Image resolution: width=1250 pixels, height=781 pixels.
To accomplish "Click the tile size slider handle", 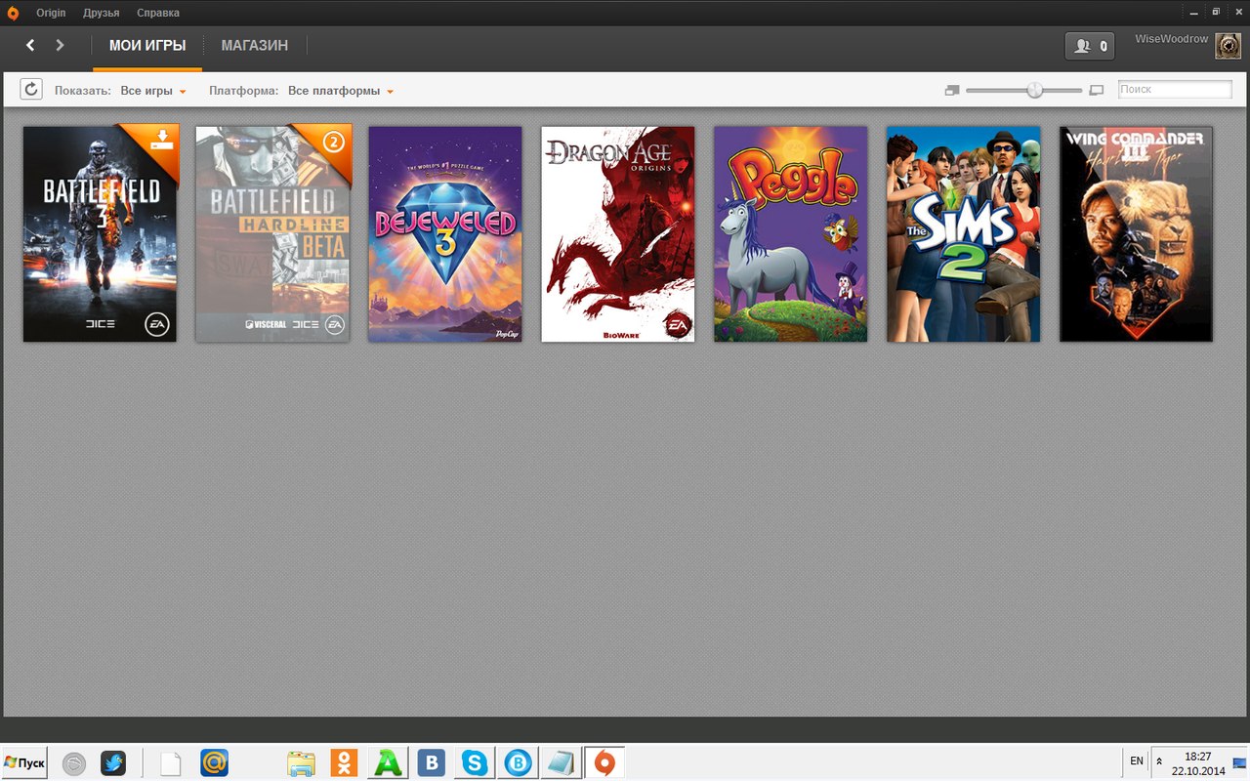I will coord(1034,90).
